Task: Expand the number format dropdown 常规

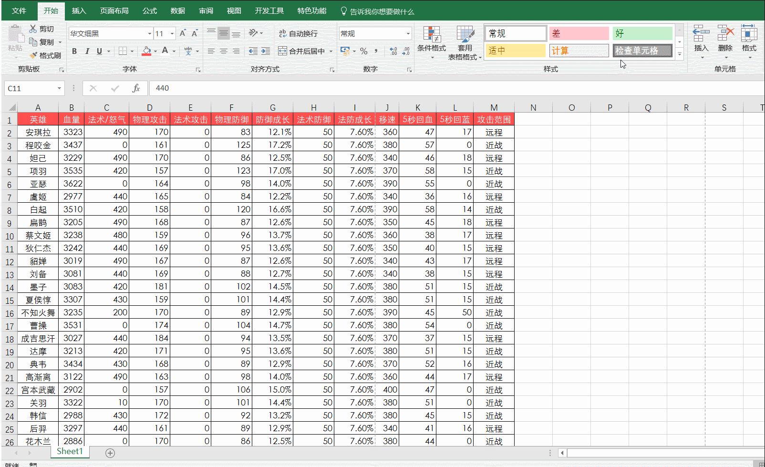Action: (408, 33)
